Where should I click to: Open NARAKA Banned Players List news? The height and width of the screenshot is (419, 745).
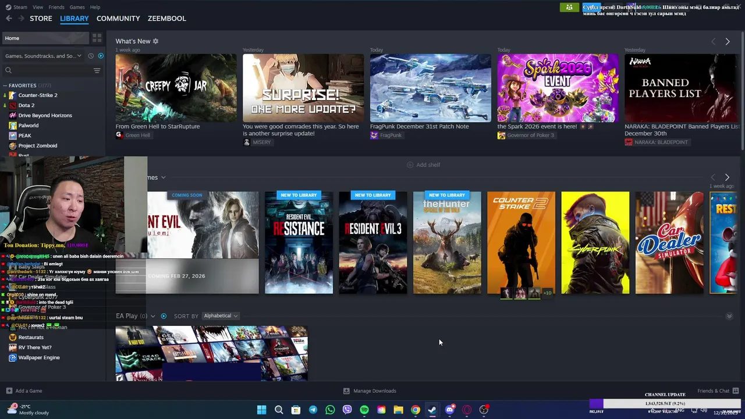(x=681, y=88)
